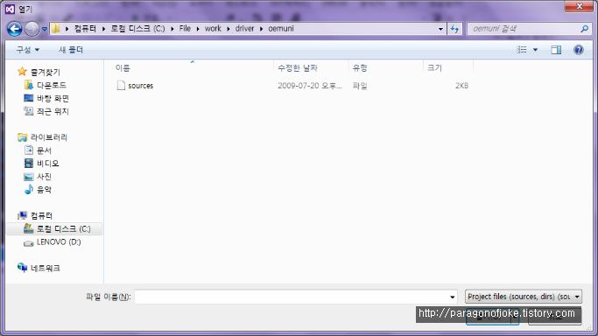Click the 네트워크 network icon

[22, 268]
